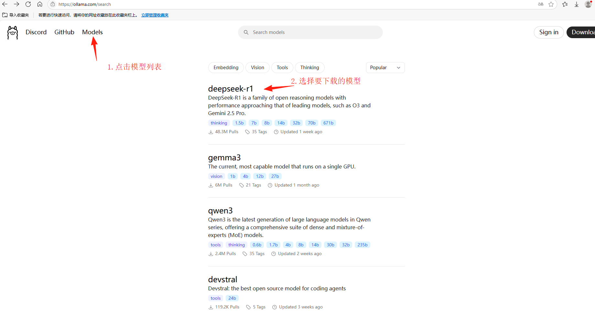This screenshot has height=312, width=595.
Task: Open the favorites list icon
Action: pyautogui.click(x=565, y=4)
